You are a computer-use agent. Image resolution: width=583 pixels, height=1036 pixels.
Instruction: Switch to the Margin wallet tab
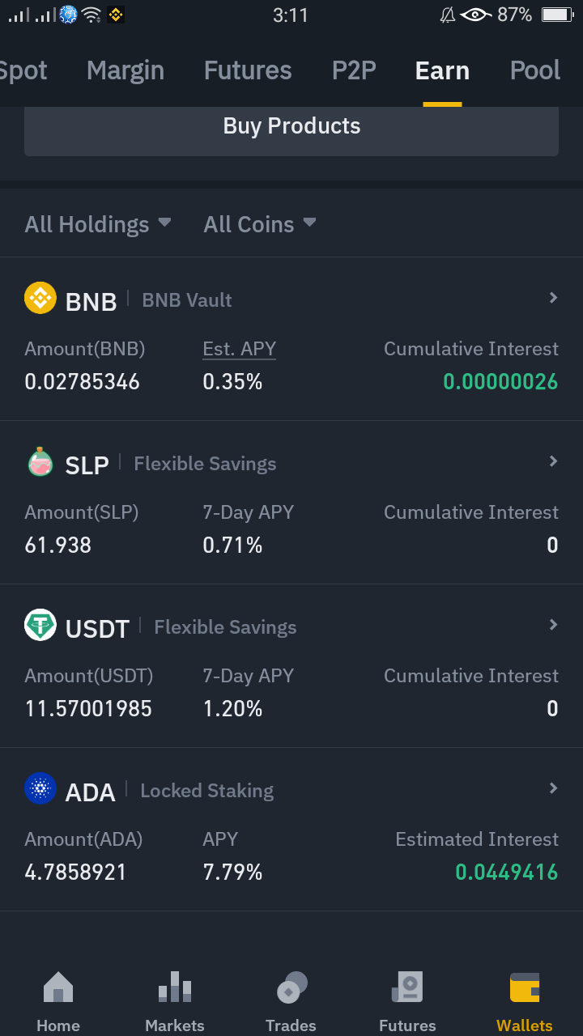pos(126,71)
